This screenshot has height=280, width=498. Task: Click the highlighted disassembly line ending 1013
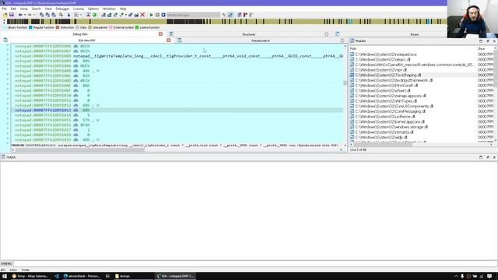coord(177,110)
